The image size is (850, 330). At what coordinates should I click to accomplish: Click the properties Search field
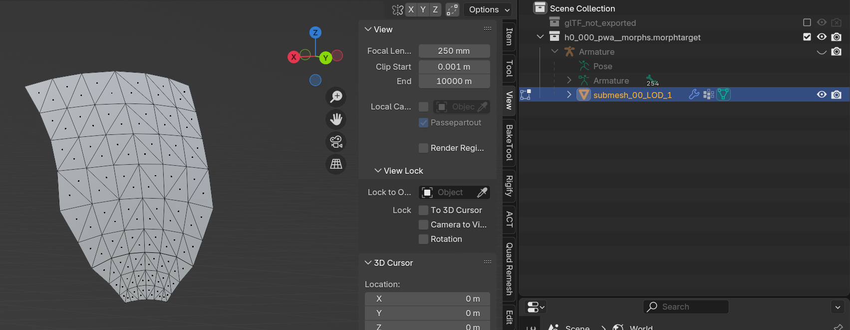pos(686,307)
